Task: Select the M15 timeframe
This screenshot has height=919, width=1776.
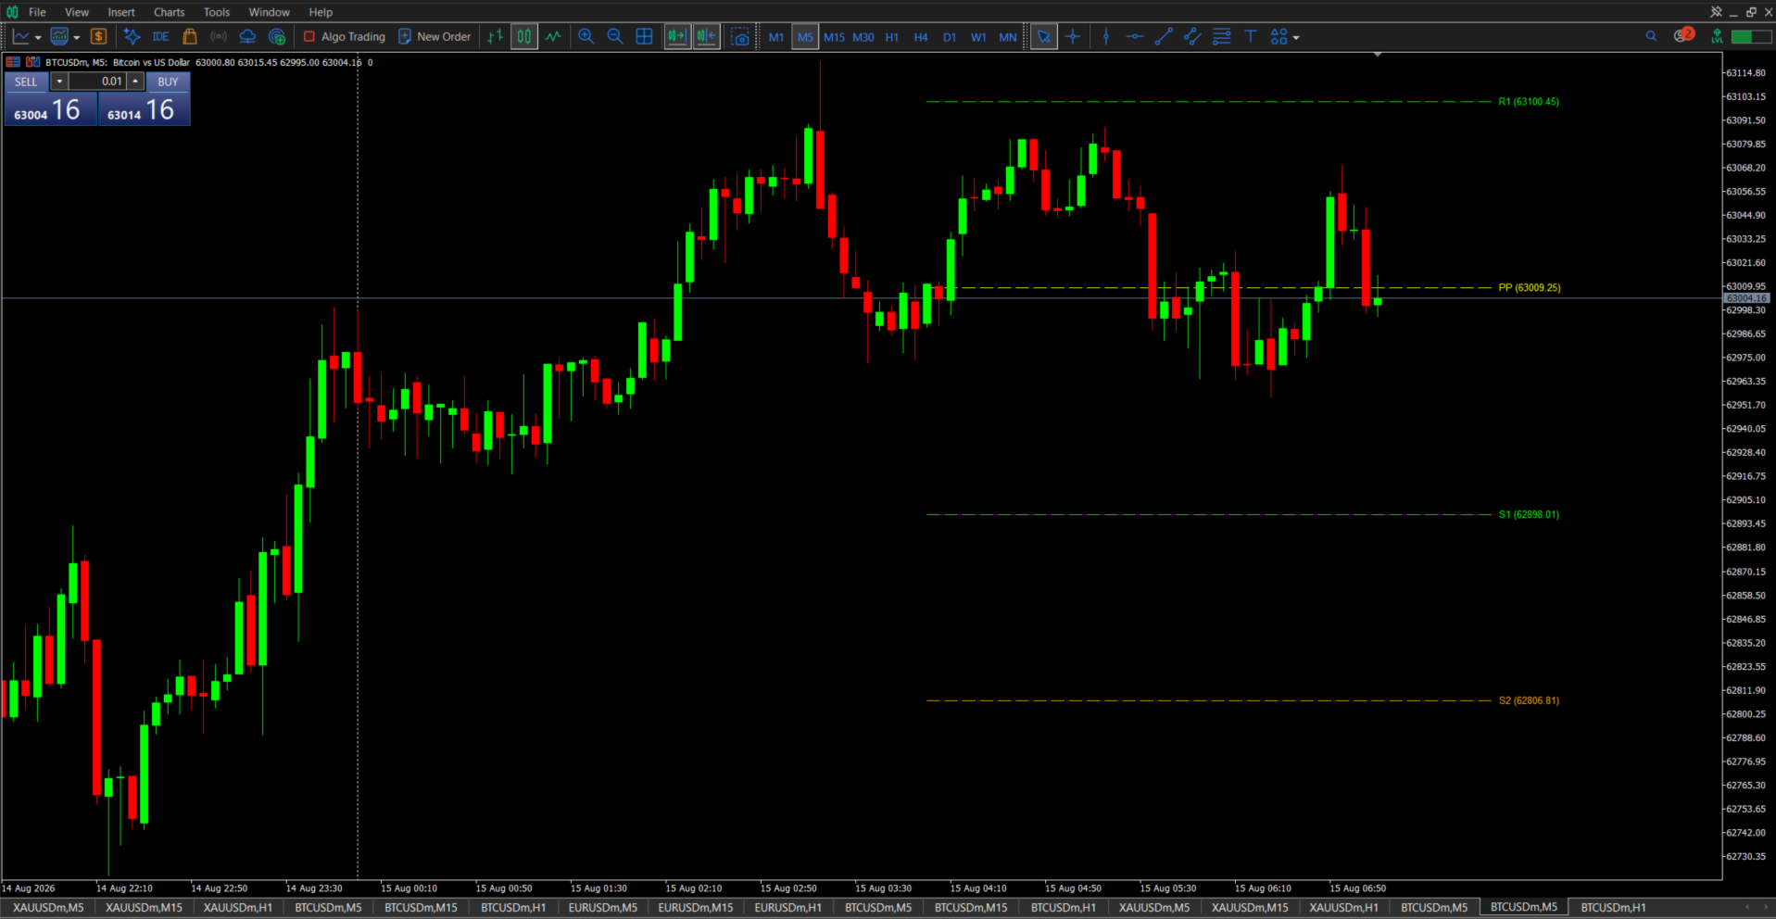Action: pyautogui.click(x=834, y=38)
